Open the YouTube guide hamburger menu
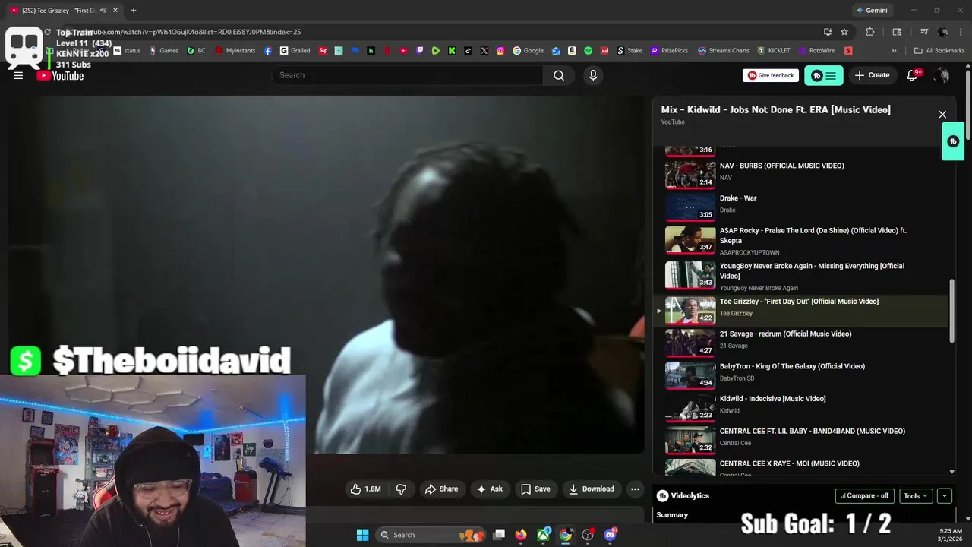This screenshot has width=972, height=547. [18, 75]
